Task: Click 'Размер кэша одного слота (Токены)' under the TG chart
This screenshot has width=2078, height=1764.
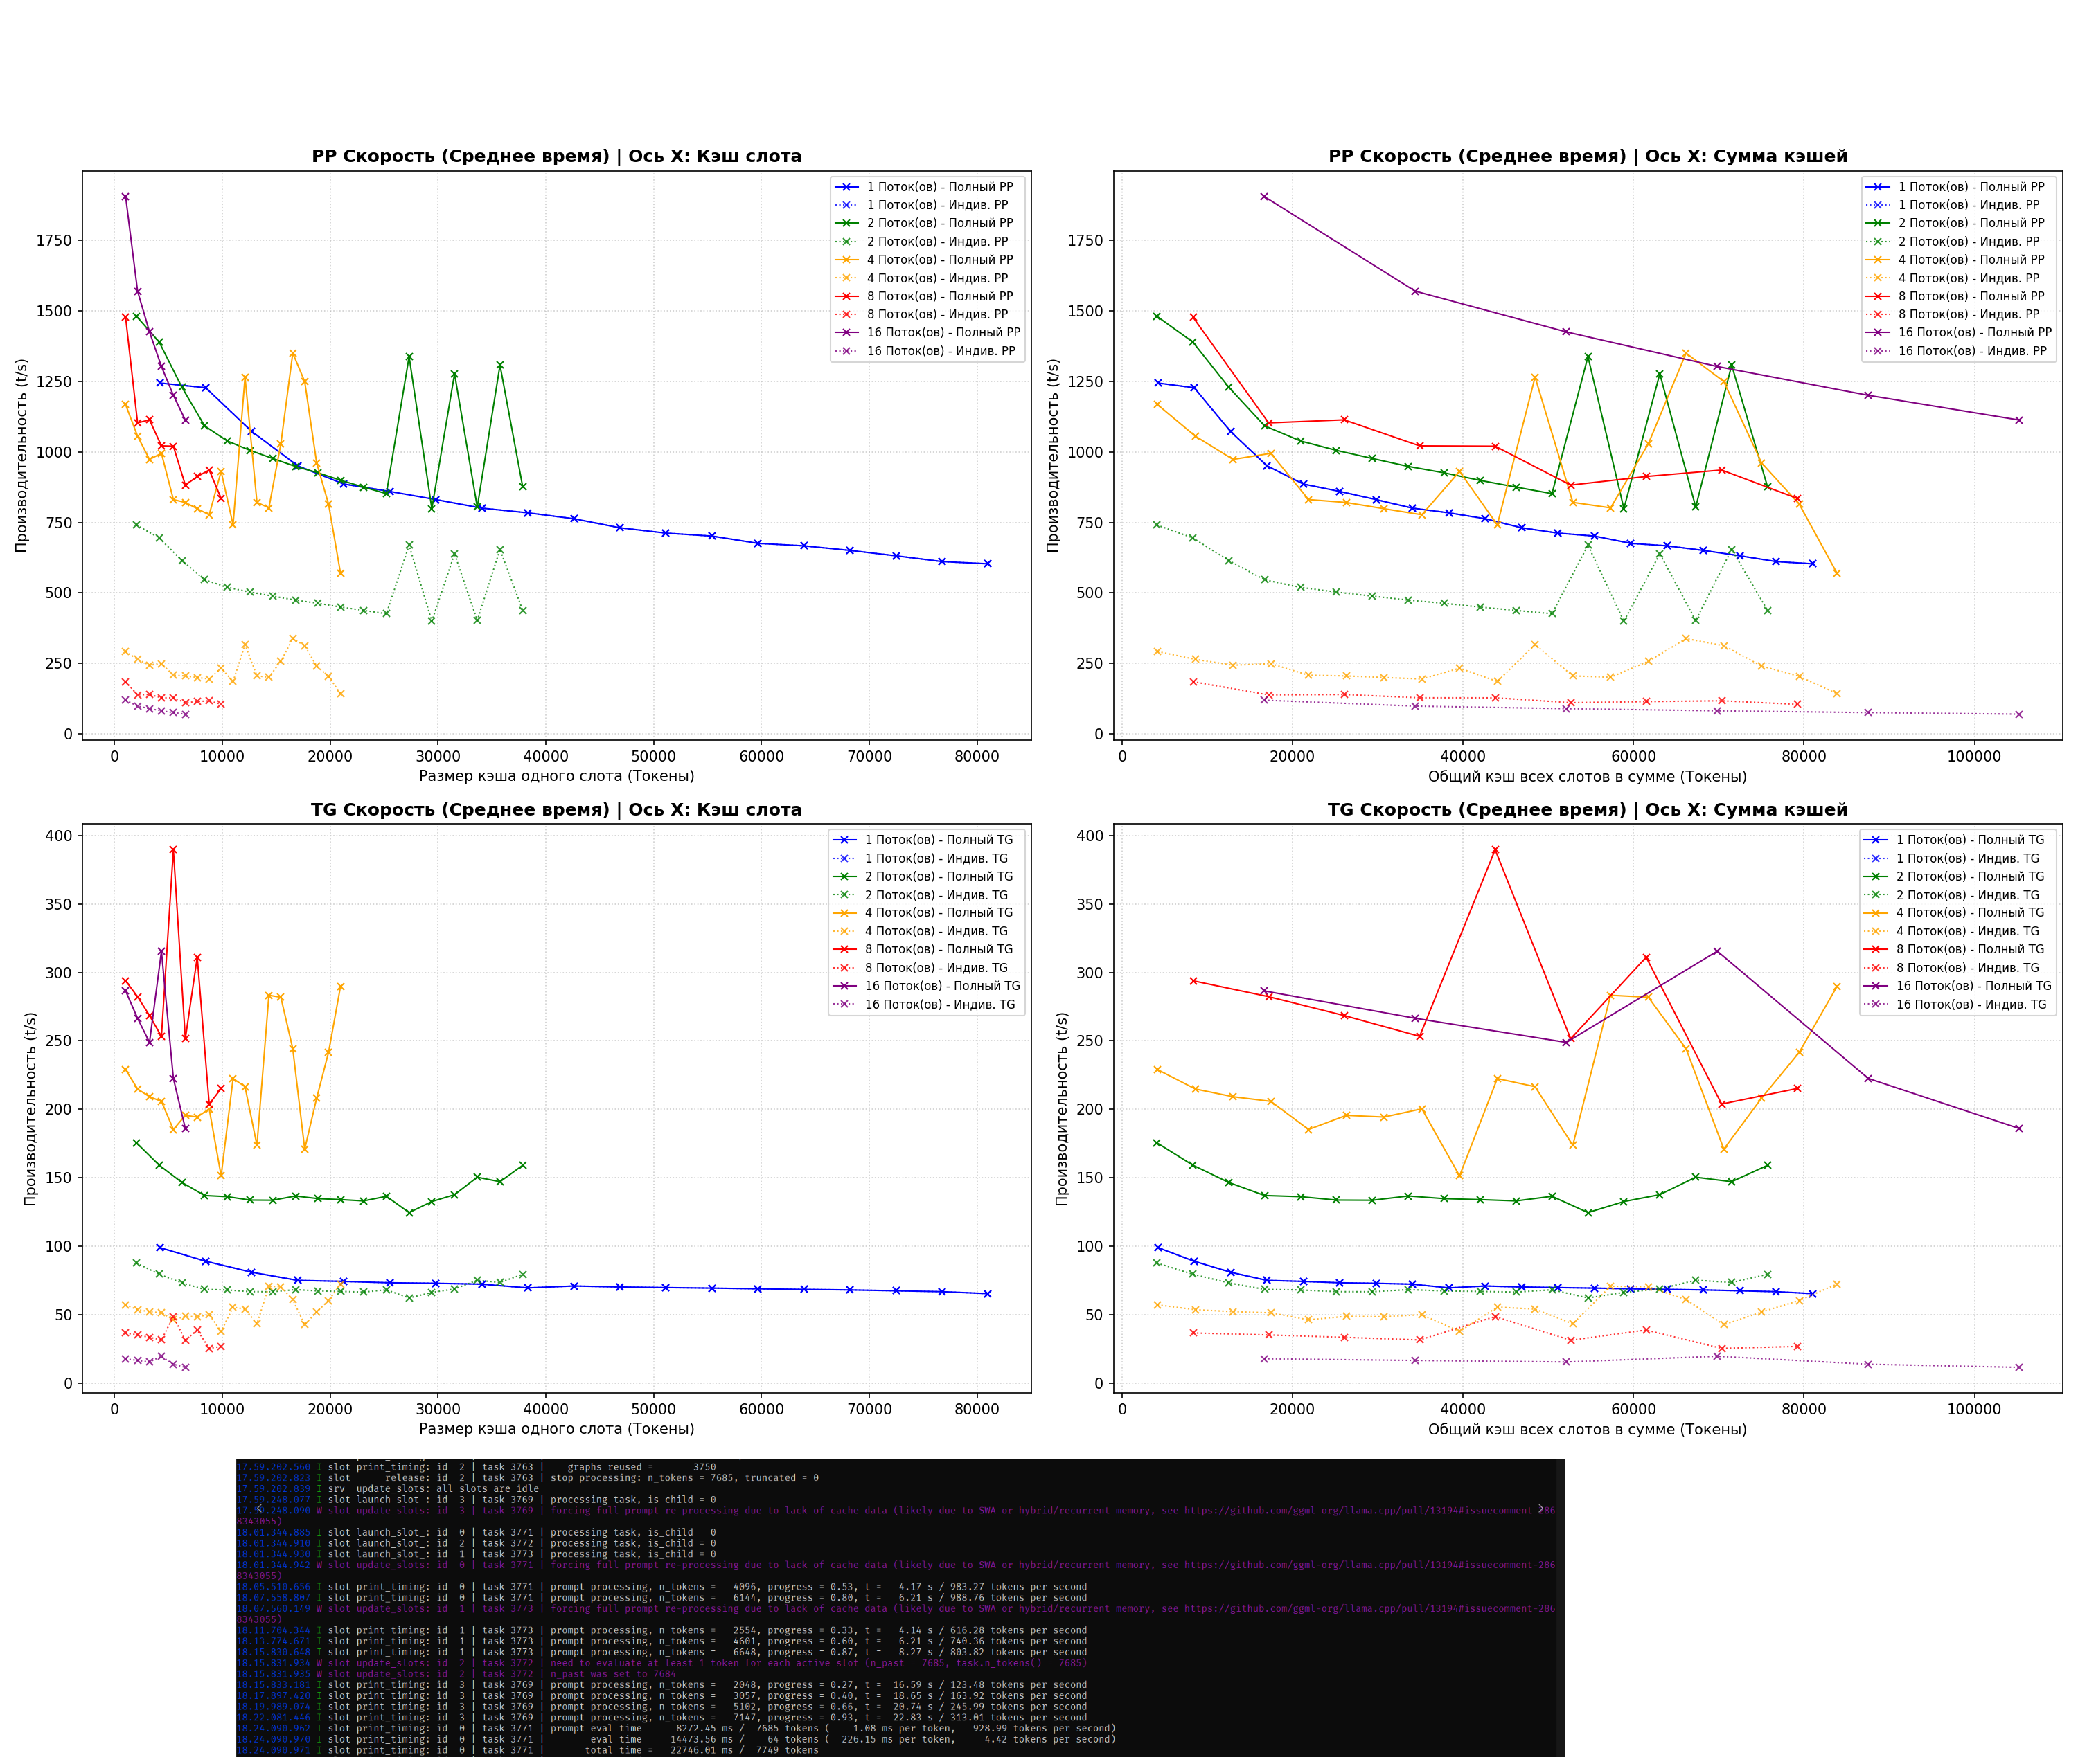Action: (556, 1429)
